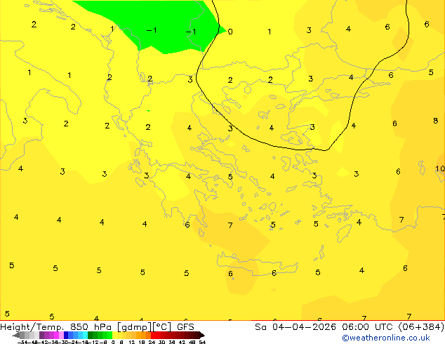Click the "Height/Temp. 850 hPa" map title

pos(56,327)
